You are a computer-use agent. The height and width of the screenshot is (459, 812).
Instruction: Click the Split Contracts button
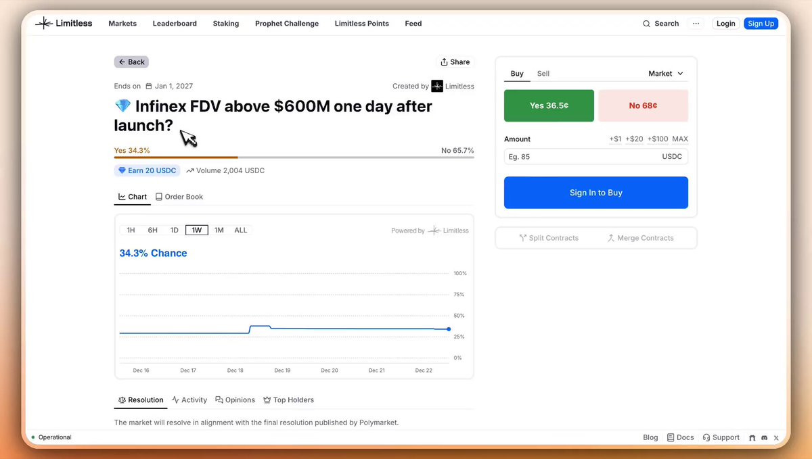(549, 238)
